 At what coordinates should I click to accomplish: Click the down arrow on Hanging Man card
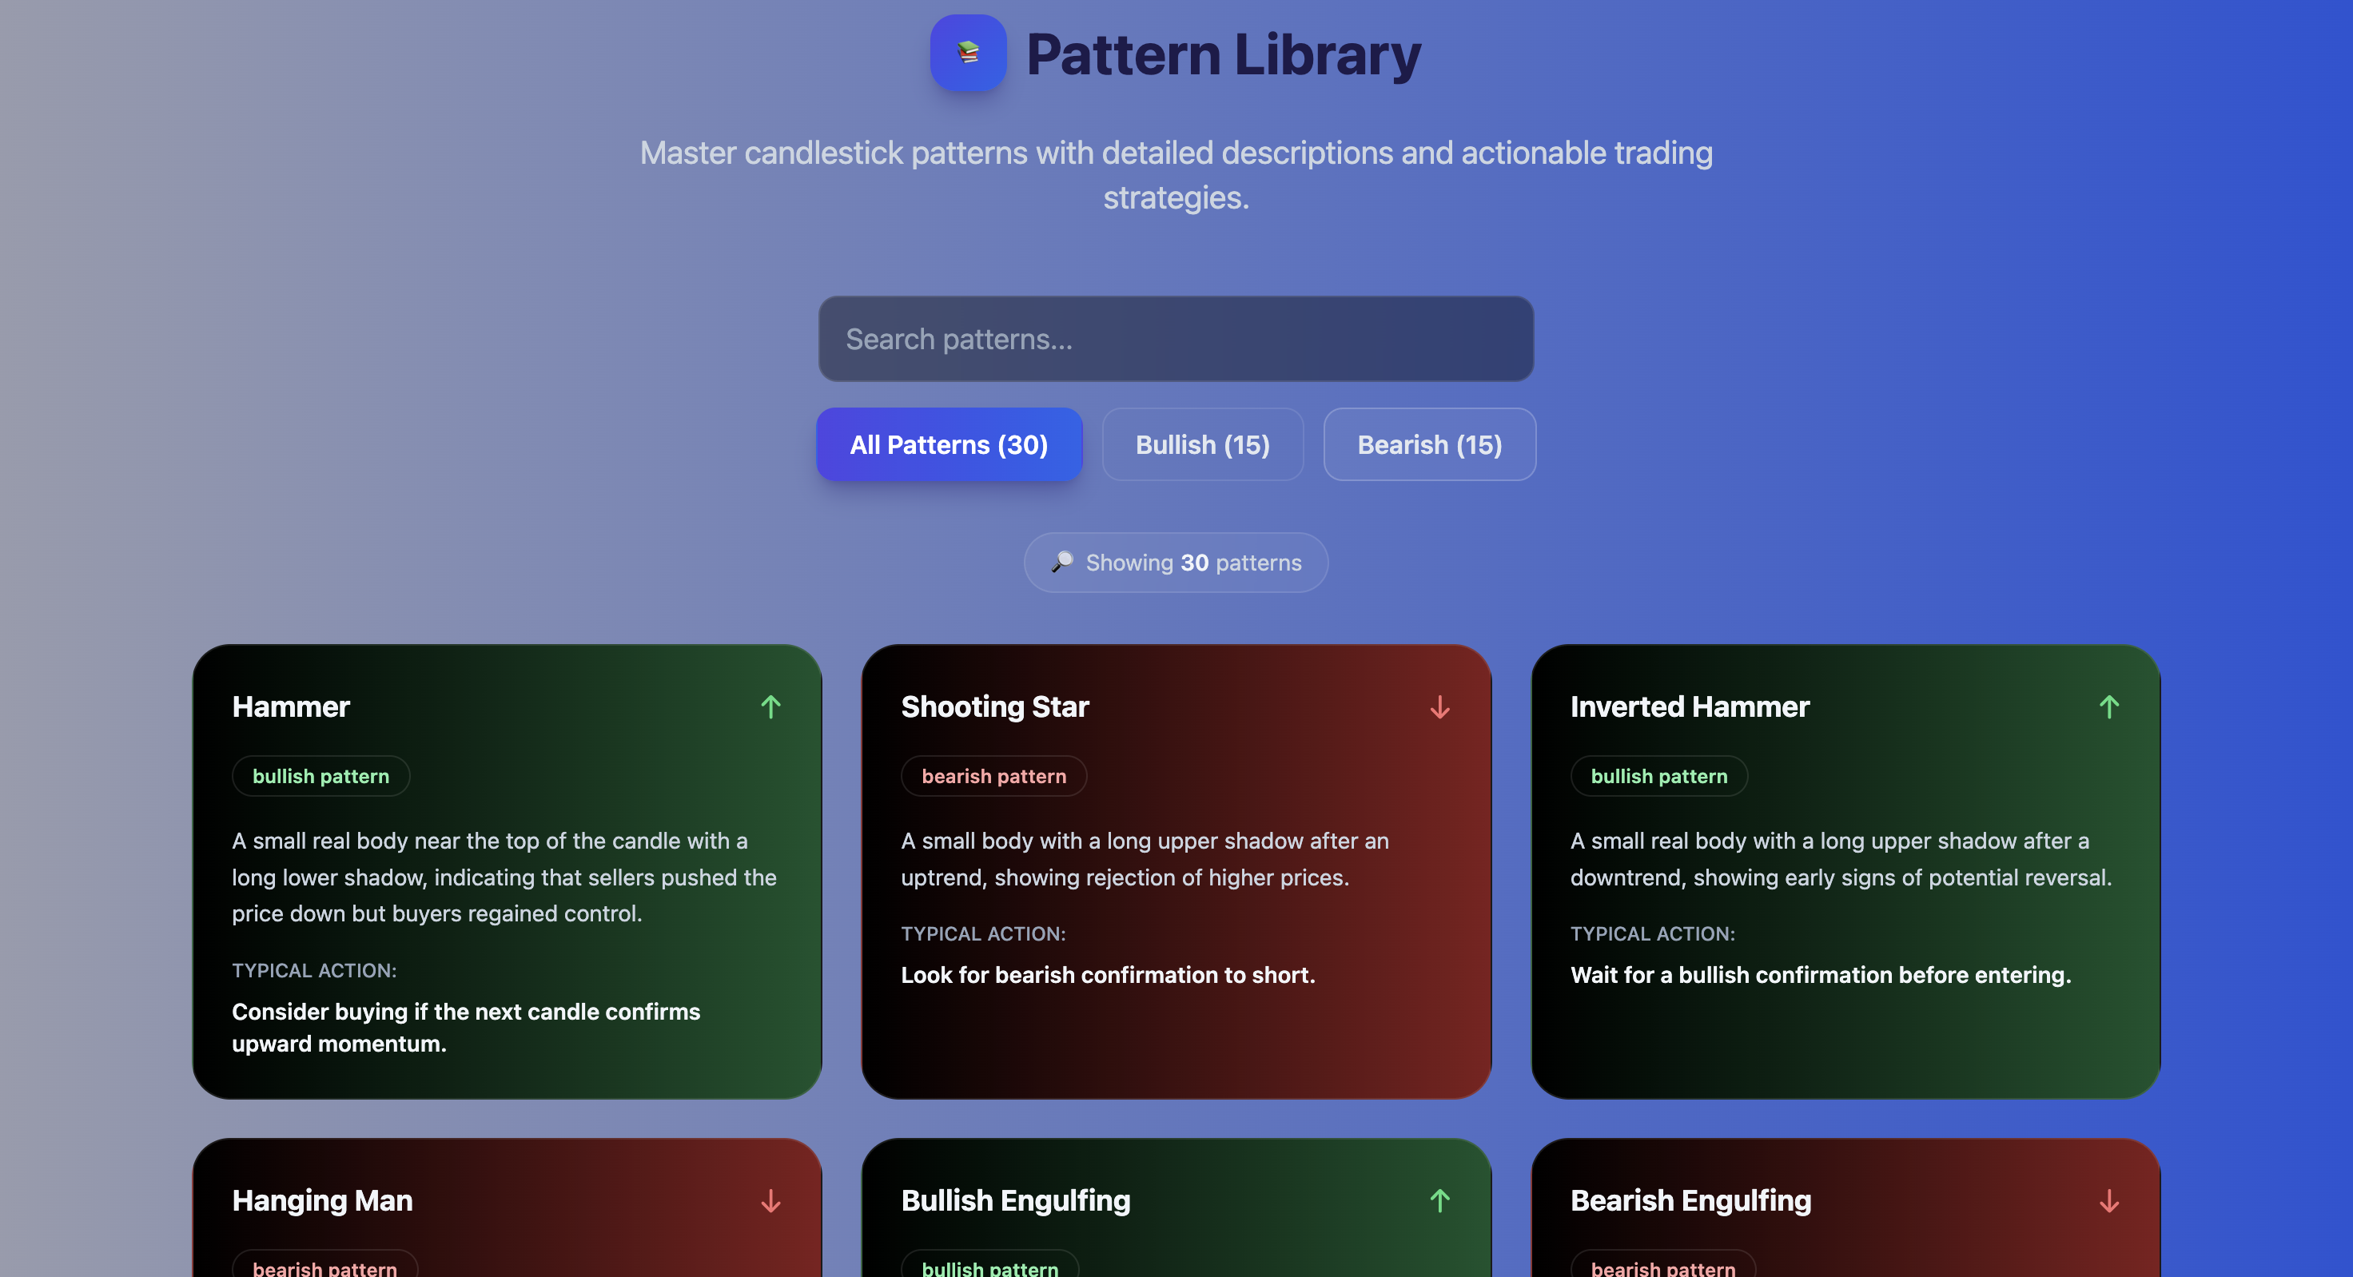(x=770, y=1200)
